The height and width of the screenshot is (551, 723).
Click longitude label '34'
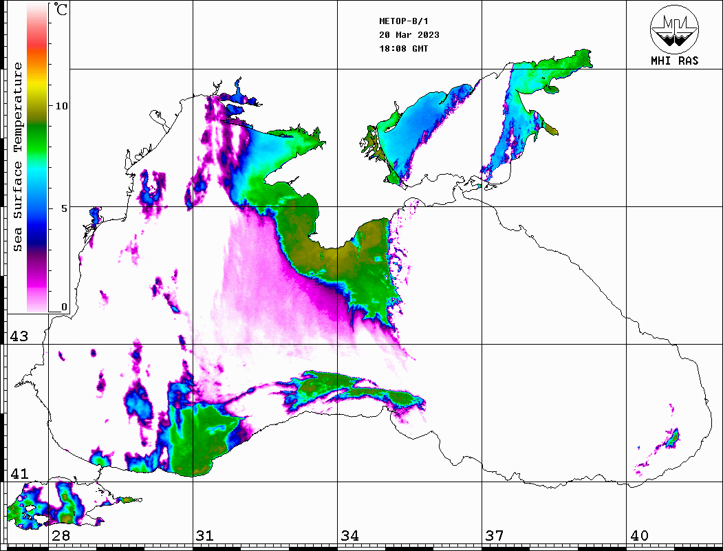pos(349,536)
